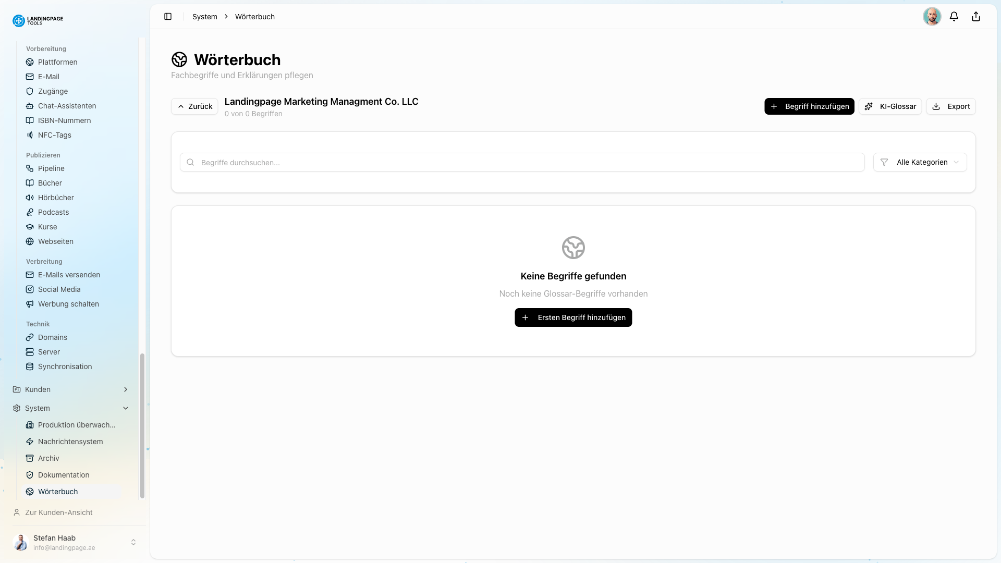The width and height of the screenshot is (1001, 563).
Task: Switch to Zur Kunden-Ansicht view
Action: point(59,512)
